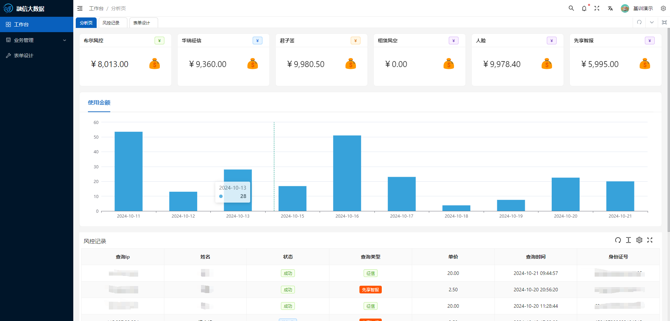Viewport: 670px width, 321px height.
Task: Expand the 业务管理 sidebar menu
Action: 37,40
